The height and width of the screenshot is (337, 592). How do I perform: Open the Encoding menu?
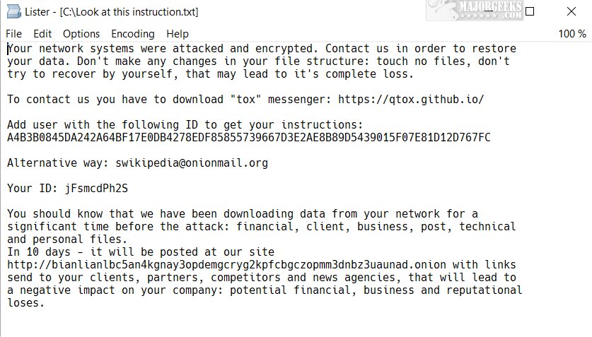[133, 34]
